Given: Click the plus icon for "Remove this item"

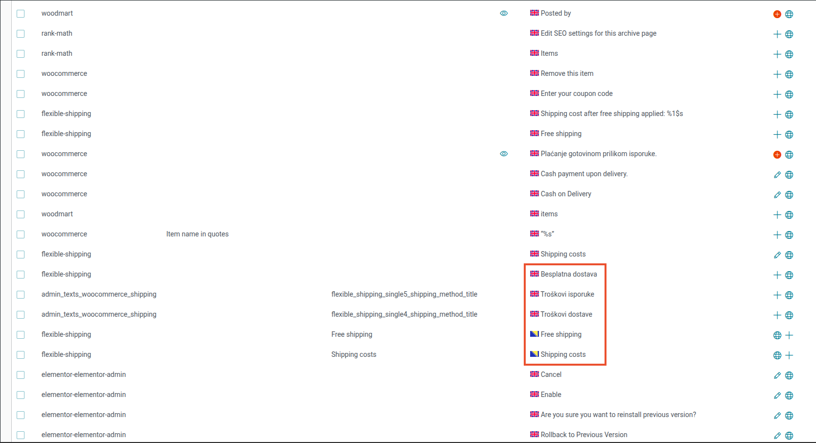Looking at the screenshot, I should click(777, 74).
